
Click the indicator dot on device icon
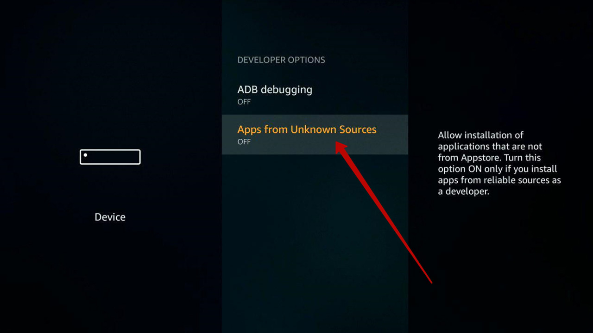[x=86, y=155]
